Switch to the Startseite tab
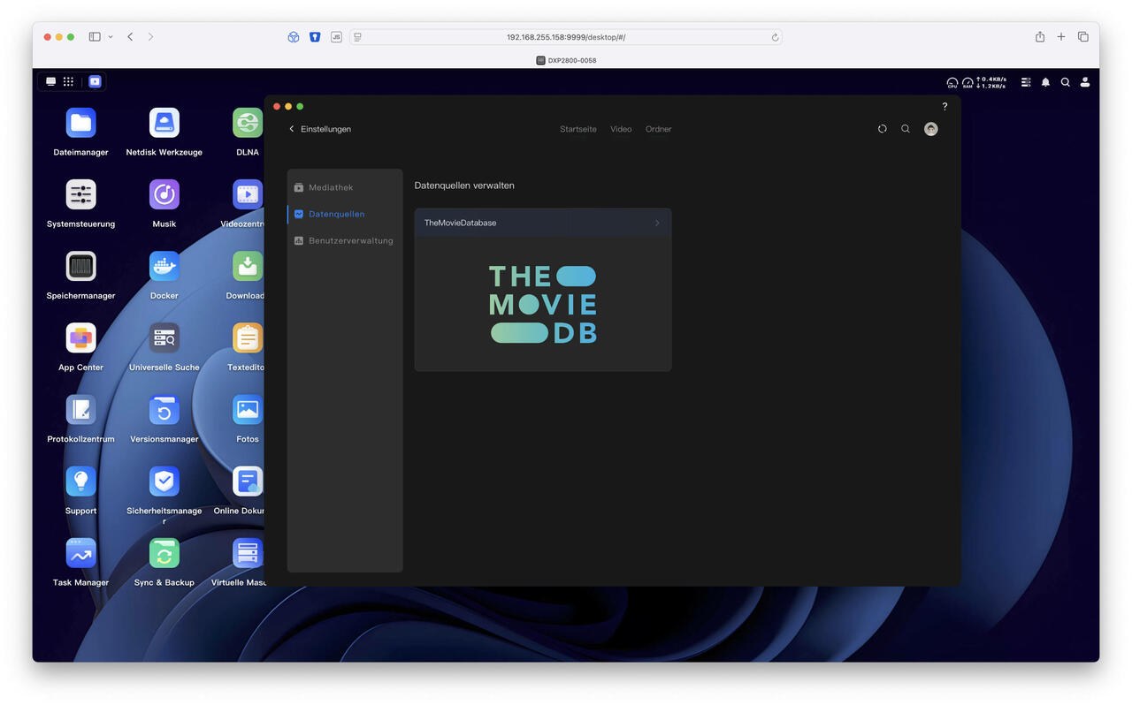Viewport: 1132px width, 705px height. tap(577, 129)
